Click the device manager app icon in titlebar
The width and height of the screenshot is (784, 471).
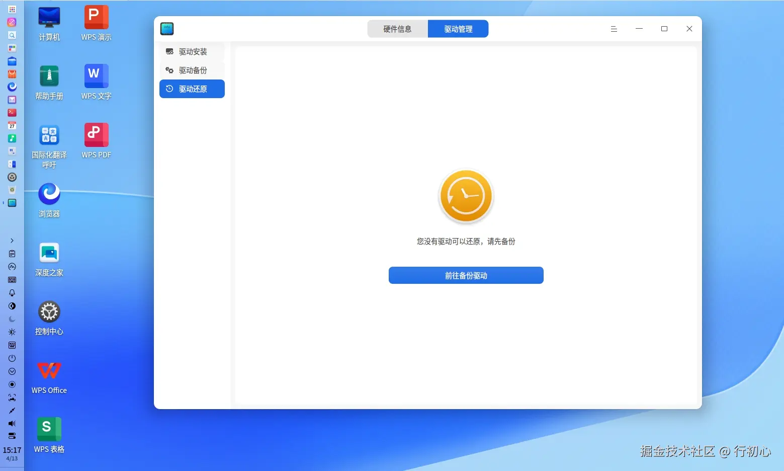coord(167,29)
